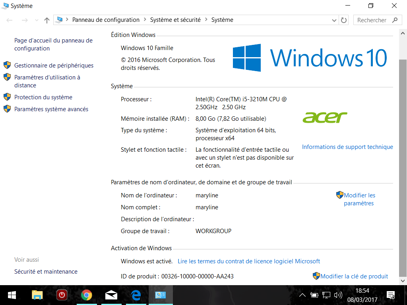This screenshot has height=305, width=407.
Task: Click the Système breadcrumb segment
Action: [x=222, y=20]
